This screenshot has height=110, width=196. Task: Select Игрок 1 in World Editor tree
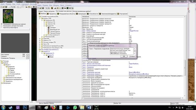8,65
